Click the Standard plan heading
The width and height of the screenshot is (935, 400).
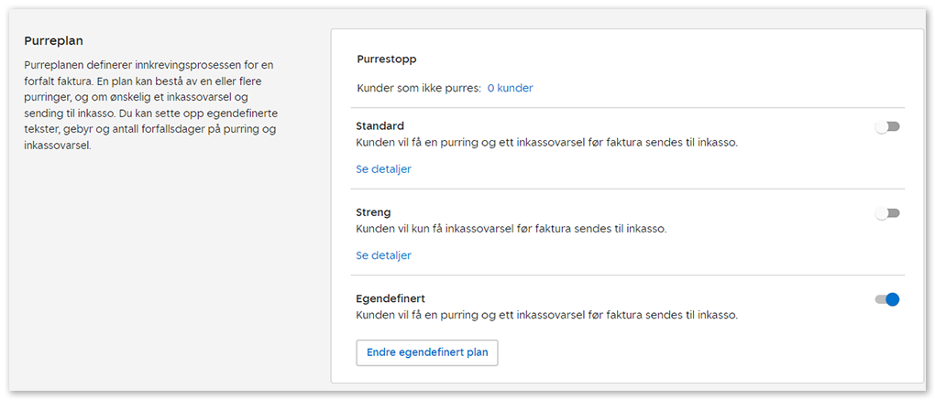tap(379, 126)
